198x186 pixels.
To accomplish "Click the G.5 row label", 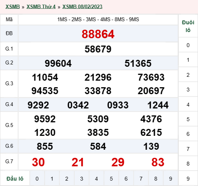I will pyautogui.click(x=9, y=125).
